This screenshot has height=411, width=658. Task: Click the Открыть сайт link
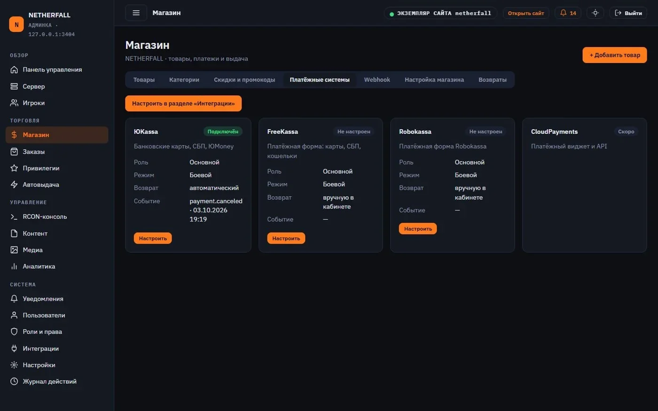pos(526,13)
